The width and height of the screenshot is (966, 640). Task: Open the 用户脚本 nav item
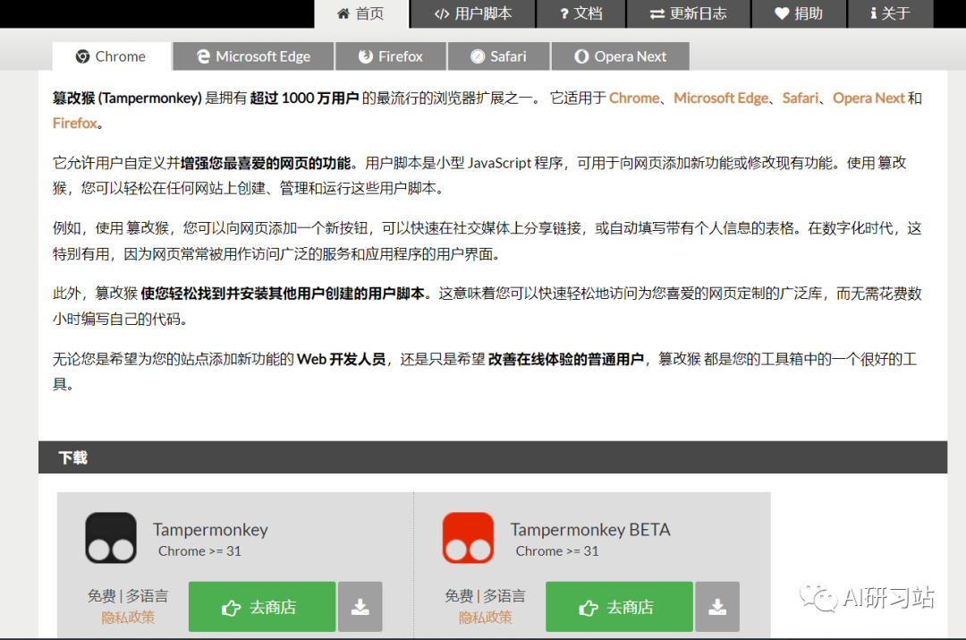click(473, 13)
